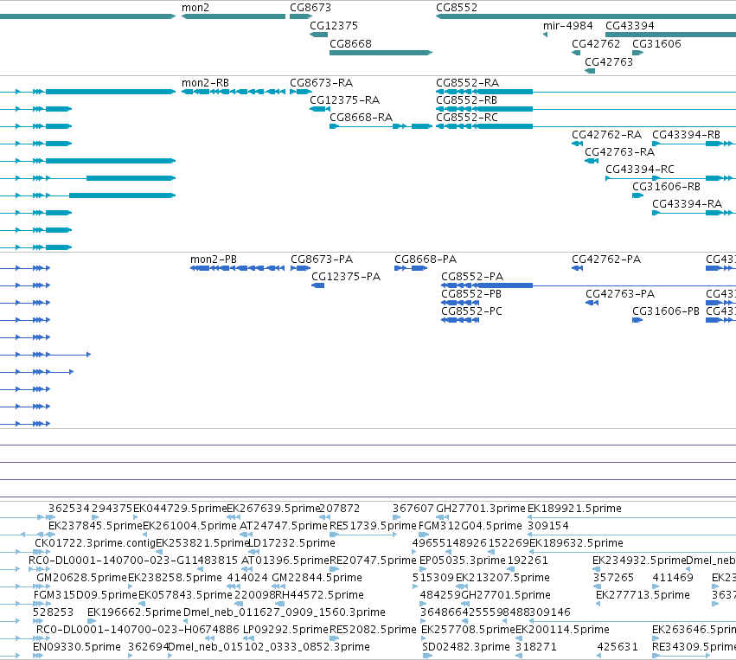The image size is (736, 660).
Task: Select the CG8552-RC transcript label
Action: (x=466, y=118)
